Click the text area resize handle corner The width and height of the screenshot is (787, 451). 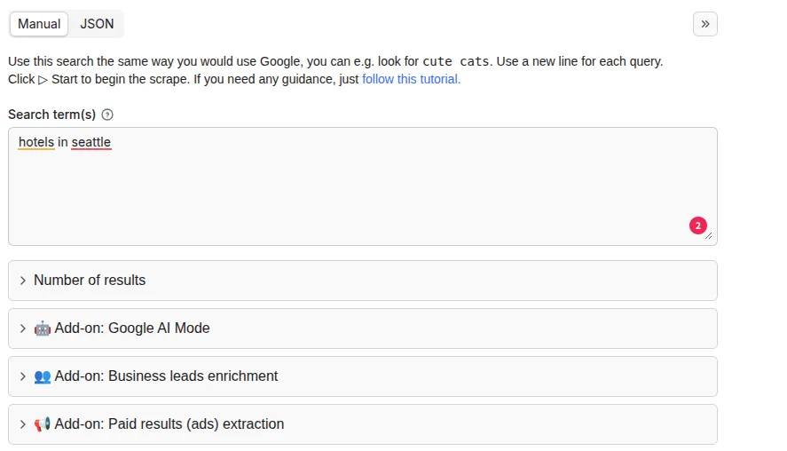pos(708,236)
